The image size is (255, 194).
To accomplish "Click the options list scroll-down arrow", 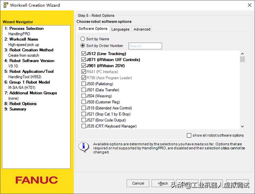I will pyautogui.click(x=242, y=126).
